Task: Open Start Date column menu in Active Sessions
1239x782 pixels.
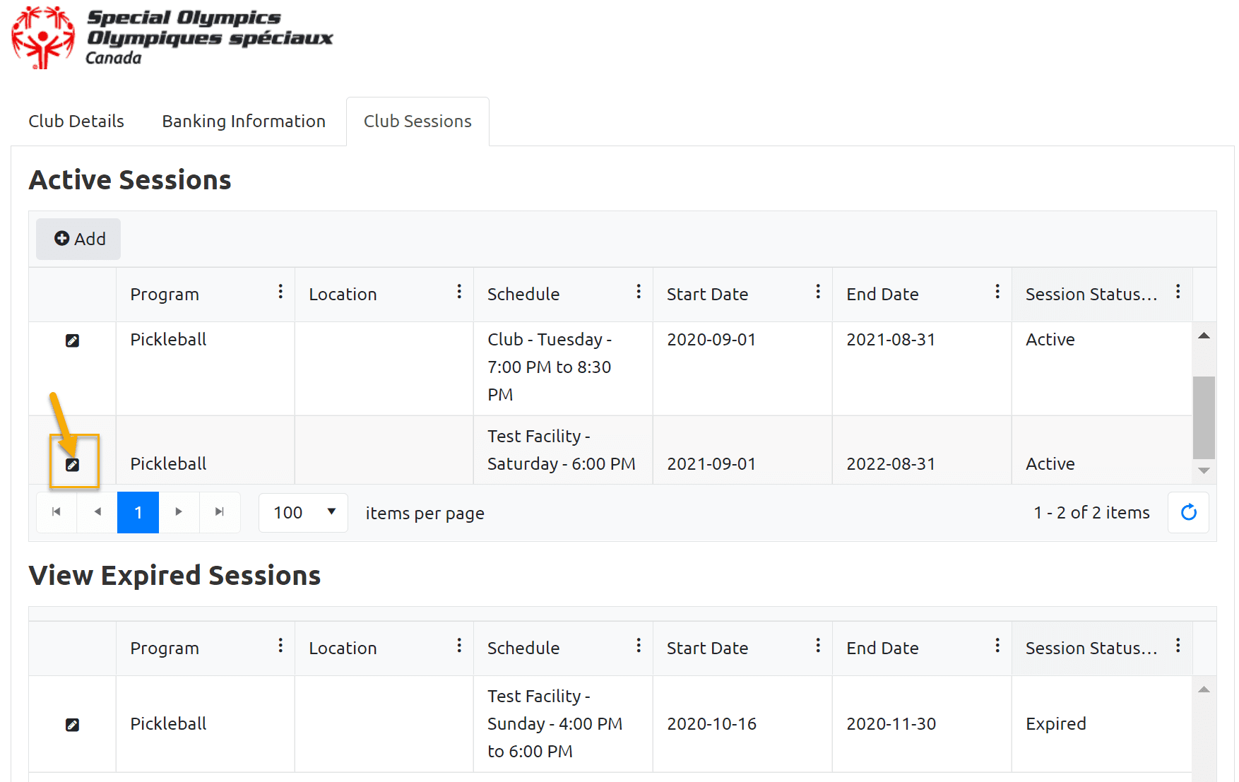Action: tap(818, 292)
